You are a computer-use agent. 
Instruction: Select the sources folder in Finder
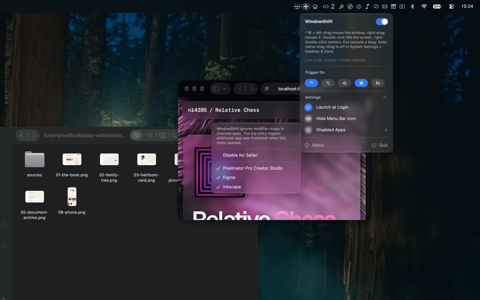34,160
